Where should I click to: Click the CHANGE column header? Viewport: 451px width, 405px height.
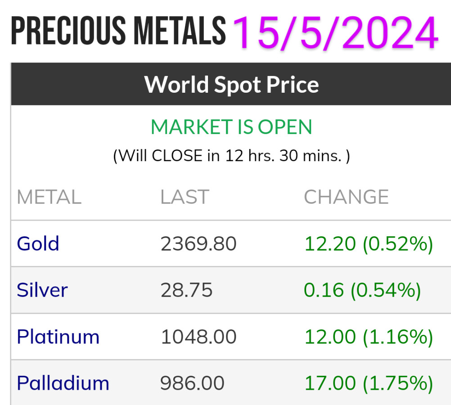coord(346,197)
